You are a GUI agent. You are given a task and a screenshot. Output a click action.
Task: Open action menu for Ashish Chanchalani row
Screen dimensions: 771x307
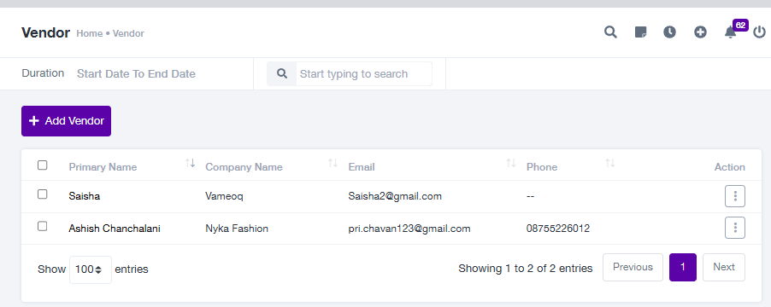(x=735, y=228)
